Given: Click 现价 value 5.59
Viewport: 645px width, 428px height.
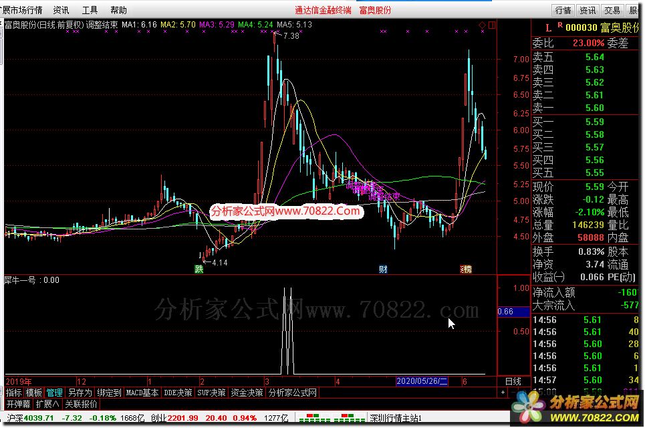Looking at the screenshot, I should pyautogui.click(x=595, y=187).
